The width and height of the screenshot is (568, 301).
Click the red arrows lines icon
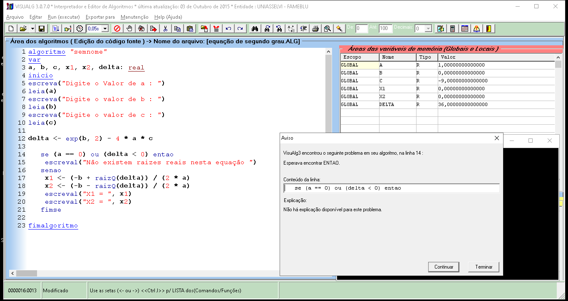point(216,29)
